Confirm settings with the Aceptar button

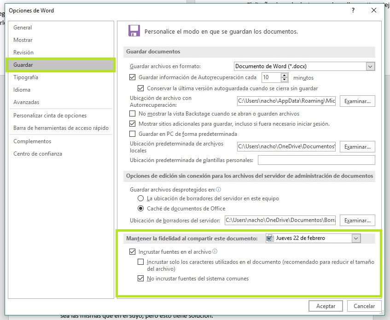click(x=326, y=306)
